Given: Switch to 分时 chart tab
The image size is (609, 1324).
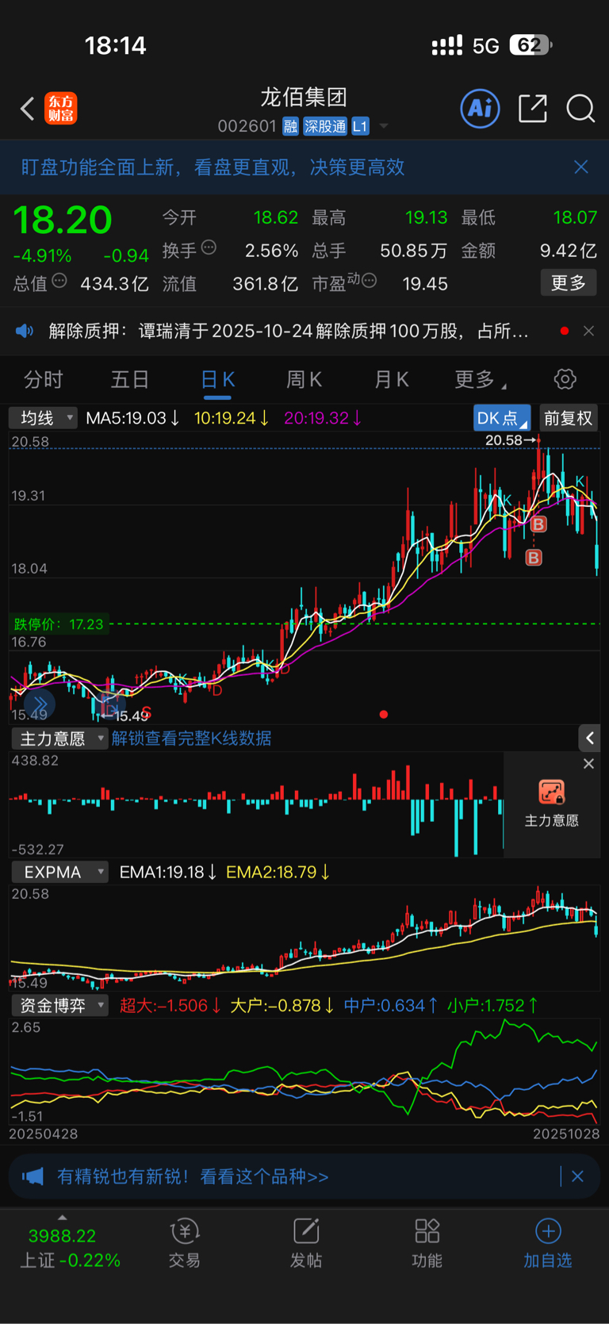Looking at the screenshot, I should pyautogui.click(x=43, y=380).
